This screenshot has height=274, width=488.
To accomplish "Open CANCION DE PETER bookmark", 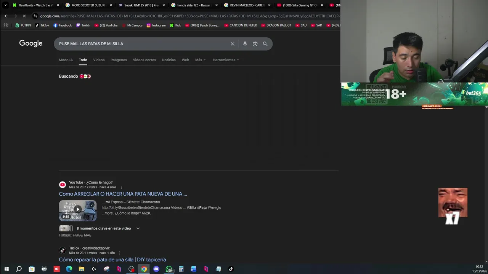I will [x=240, y=25].
